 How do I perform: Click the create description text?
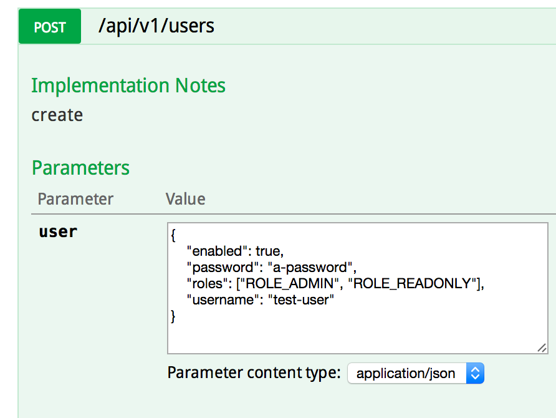[57, 115]
